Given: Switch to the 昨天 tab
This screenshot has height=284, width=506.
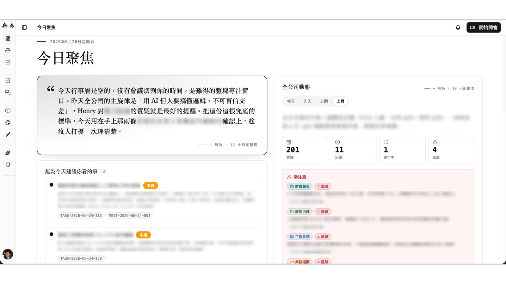Looking at the screenshot, I should pyautogui.click(x=307, y=101).
